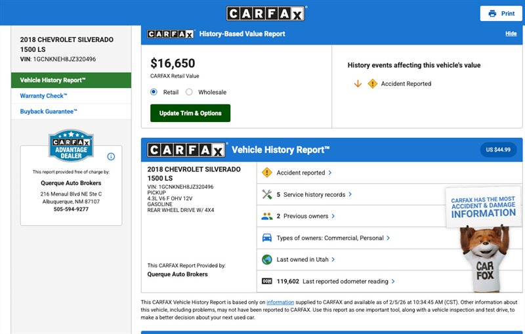
Task: Select the Wholesale value radio button
Action: click(189, 93)
